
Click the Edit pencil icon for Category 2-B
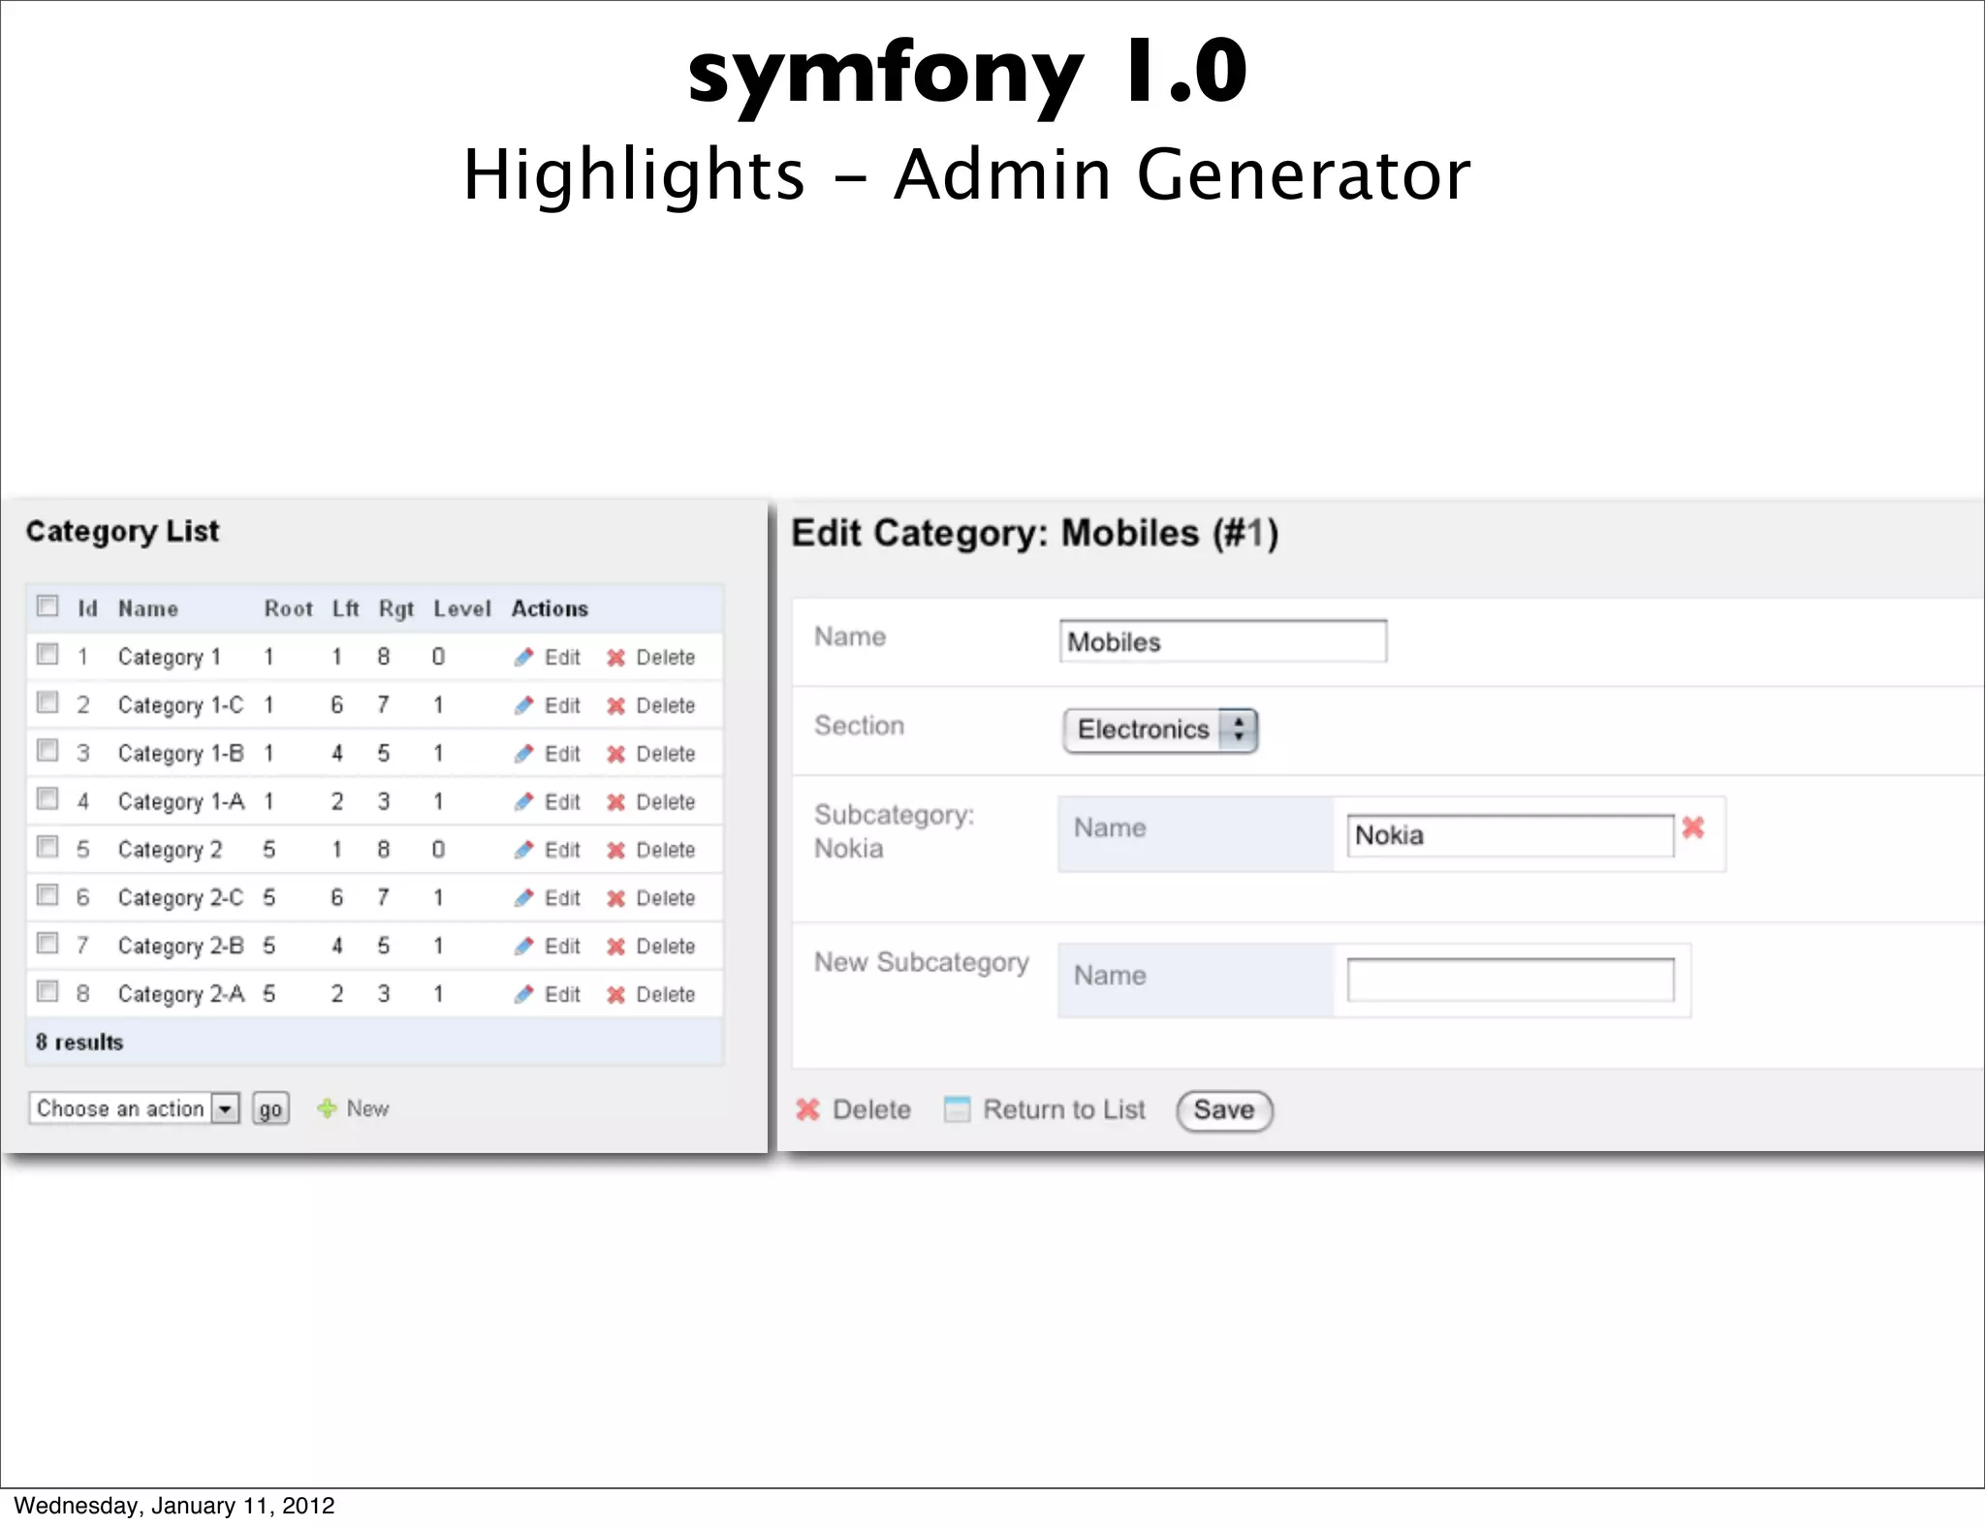coord(523,946)
